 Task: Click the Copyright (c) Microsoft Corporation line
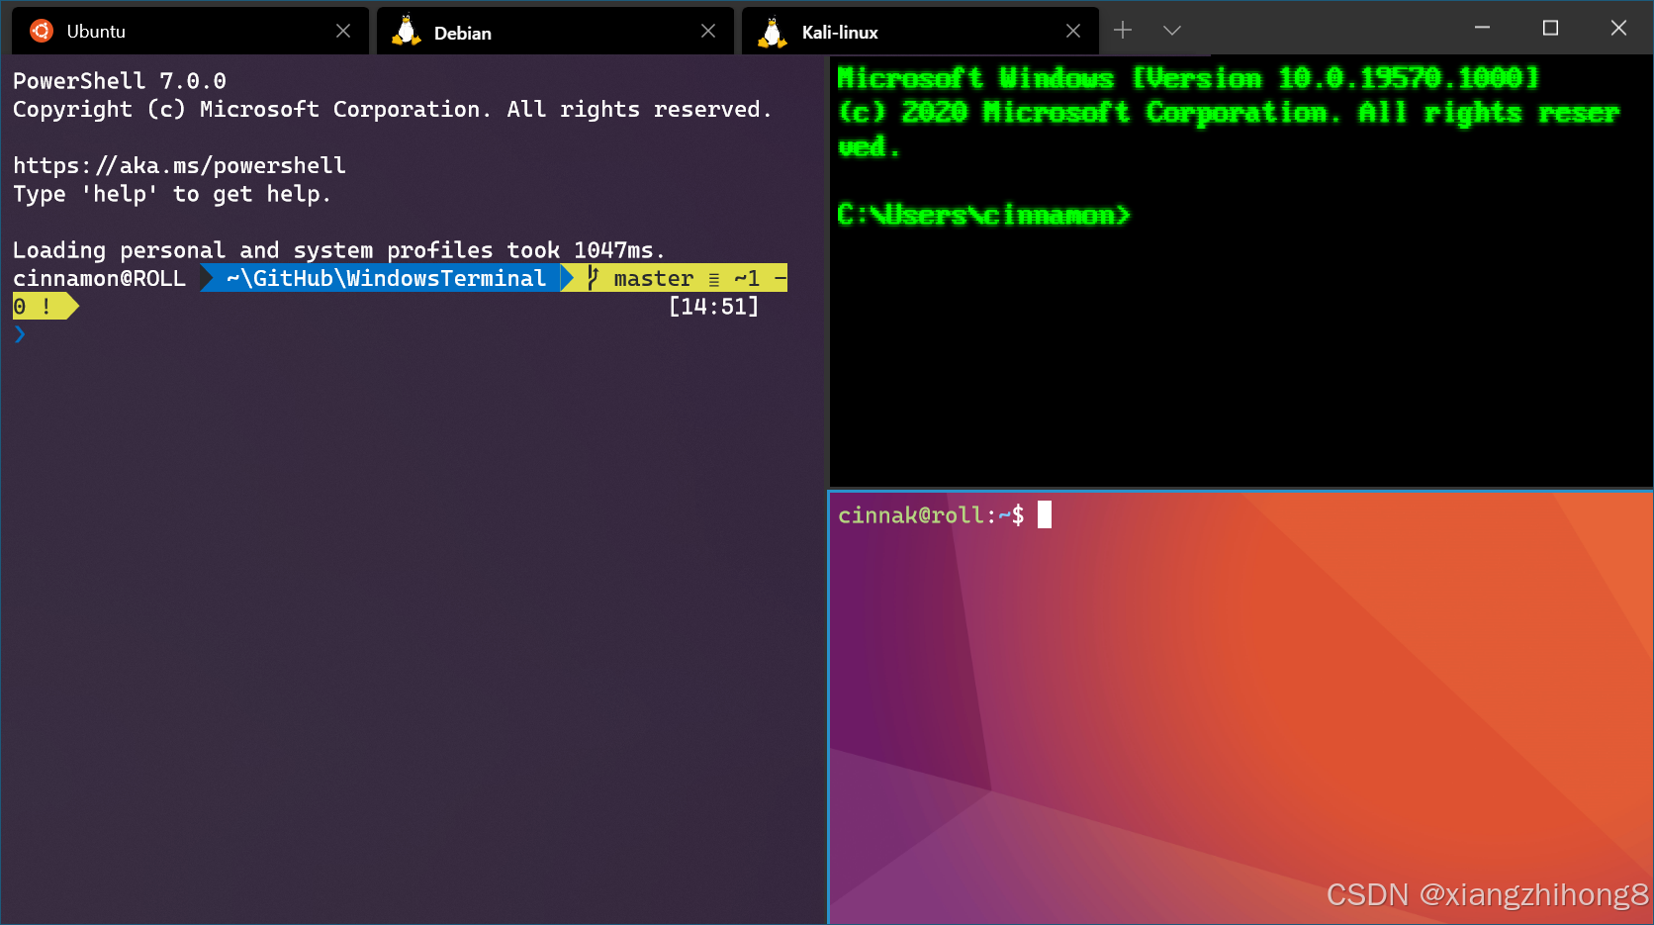tap(392, 109)
